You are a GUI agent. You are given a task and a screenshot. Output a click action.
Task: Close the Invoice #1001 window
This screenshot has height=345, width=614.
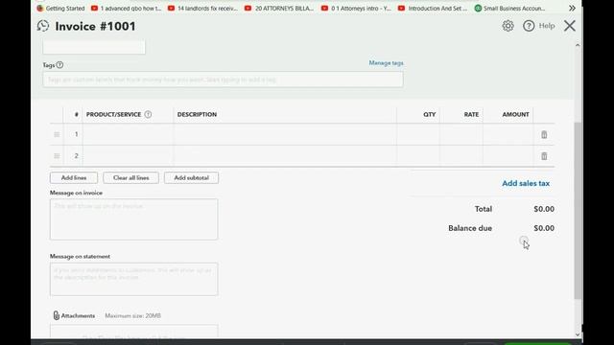coord(570,26)
